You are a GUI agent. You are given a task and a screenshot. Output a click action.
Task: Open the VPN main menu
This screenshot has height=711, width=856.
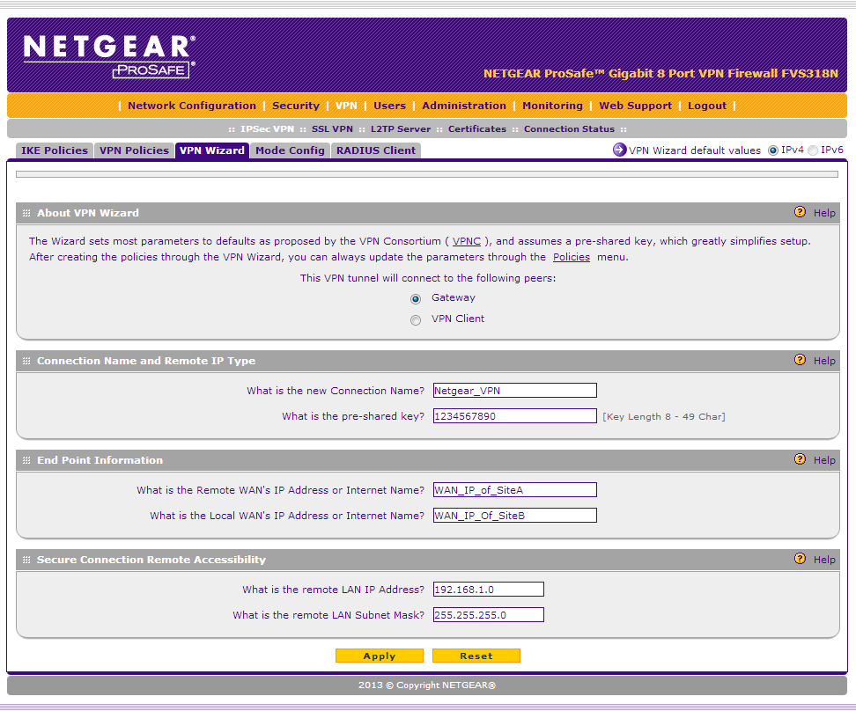(346, 106)
